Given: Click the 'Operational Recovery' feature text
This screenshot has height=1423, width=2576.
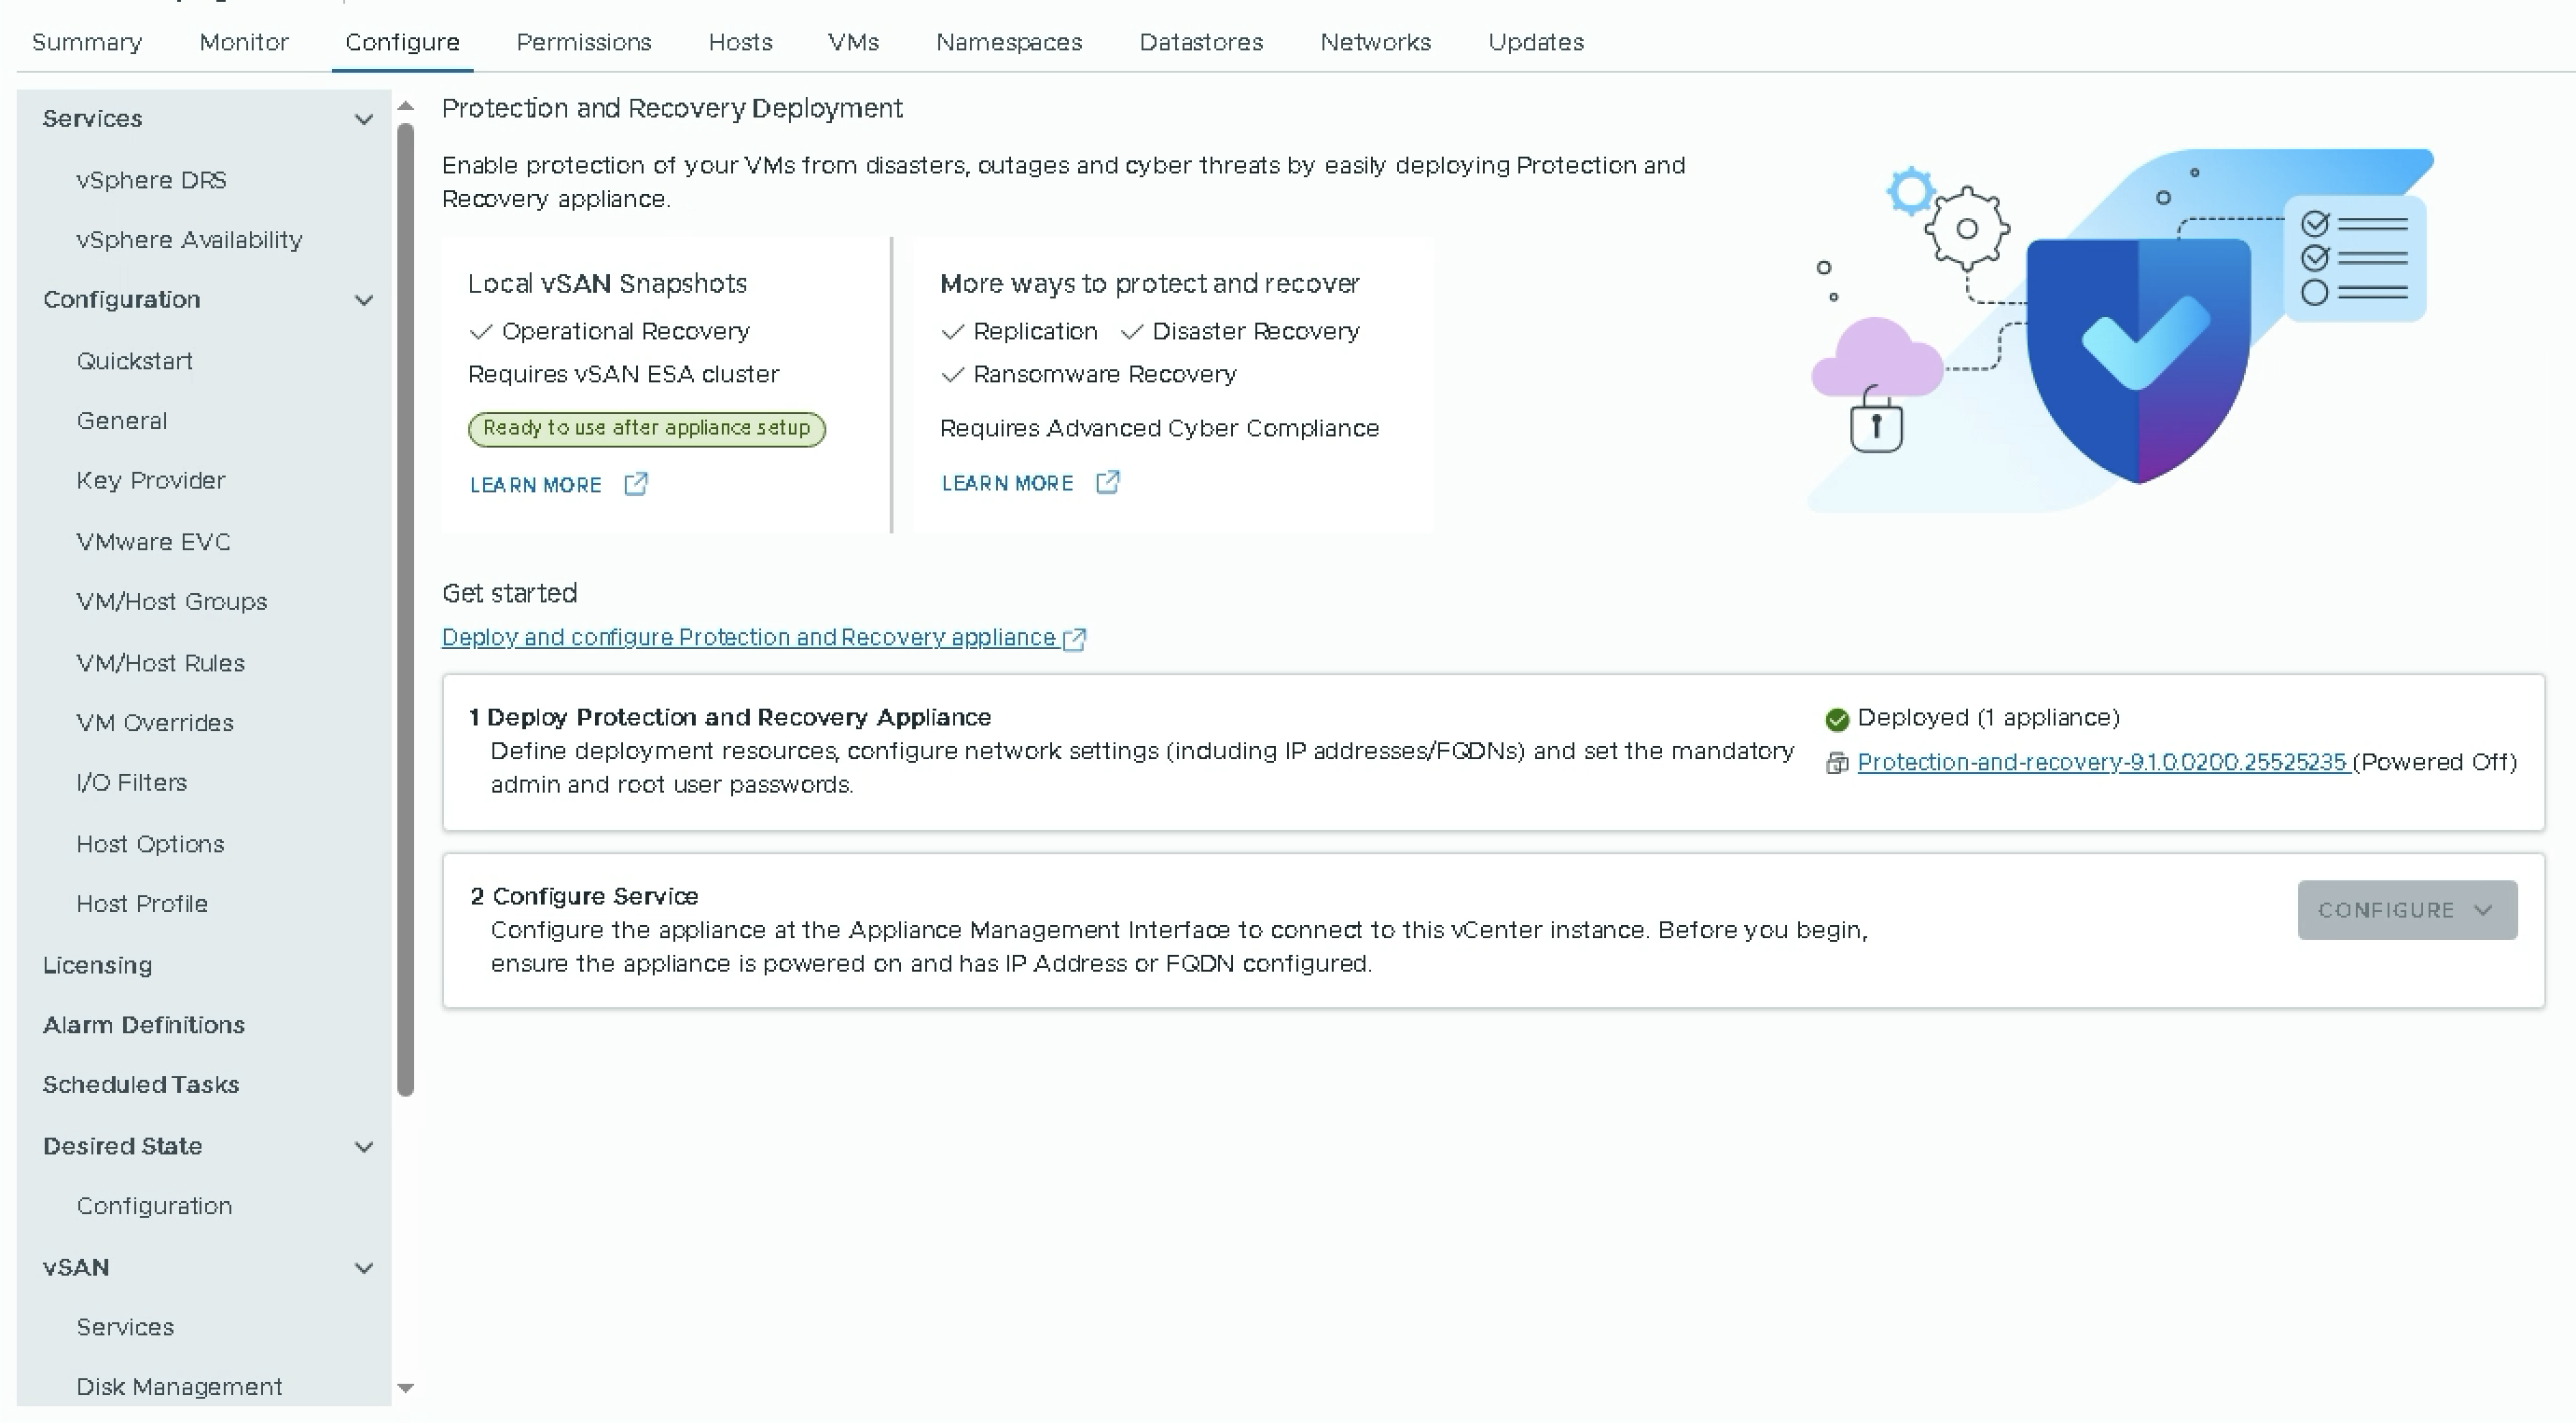Looking at the screenshot, I should coord(625,331).
